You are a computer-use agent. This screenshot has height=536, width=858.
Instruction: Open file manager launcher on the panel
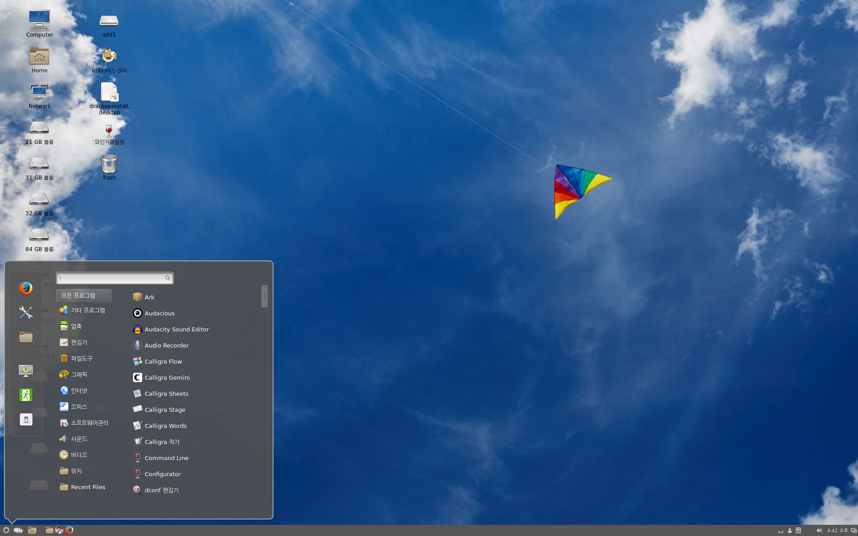click(x=49, y=530)
